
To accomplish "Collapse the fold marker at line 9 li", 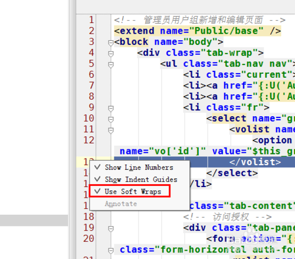I will click(111, 109).
